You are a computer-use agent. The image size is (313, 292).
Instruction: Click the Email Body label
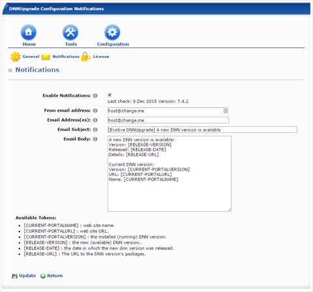(x=77, y=139)
